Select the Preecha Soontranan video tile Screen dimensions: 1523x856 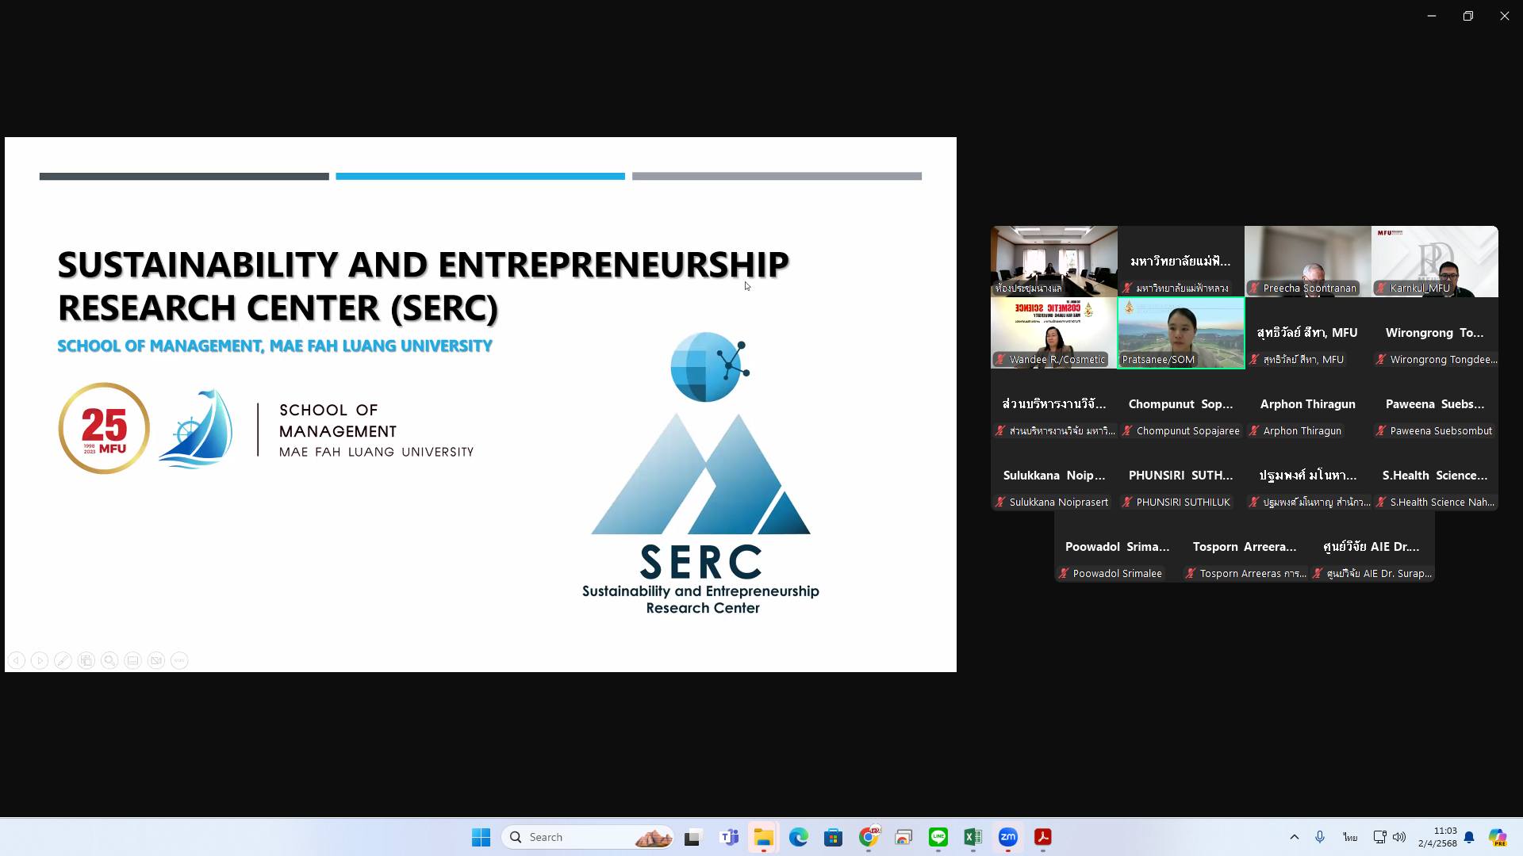coord(1308,262)
